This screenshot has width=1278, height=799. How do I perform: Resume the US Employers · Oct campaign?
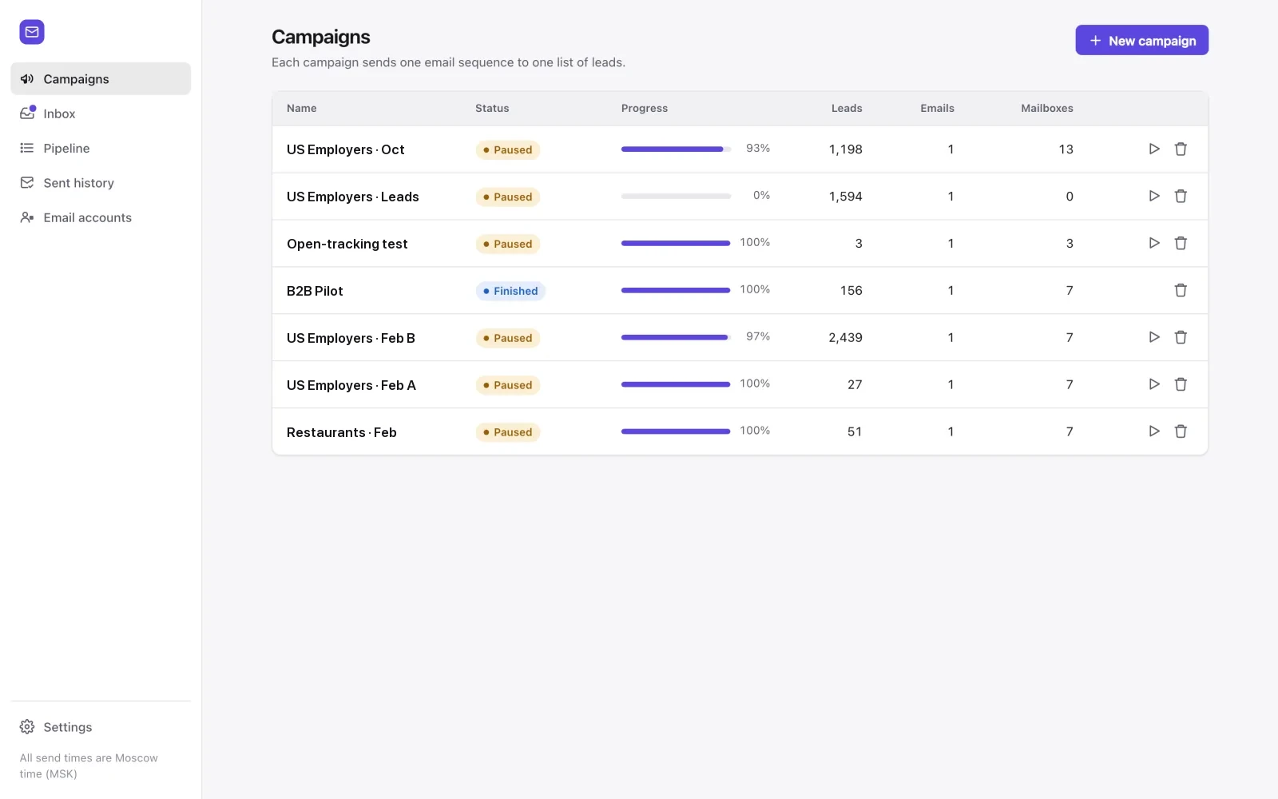[1154, 149]
